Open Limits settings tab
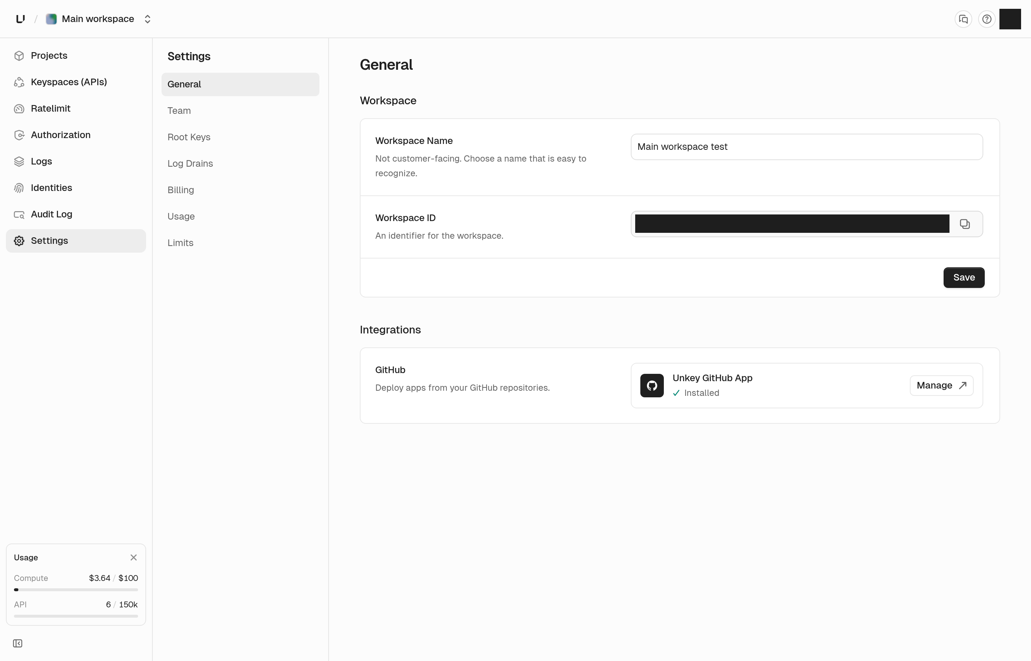 [x=240, y=243]
